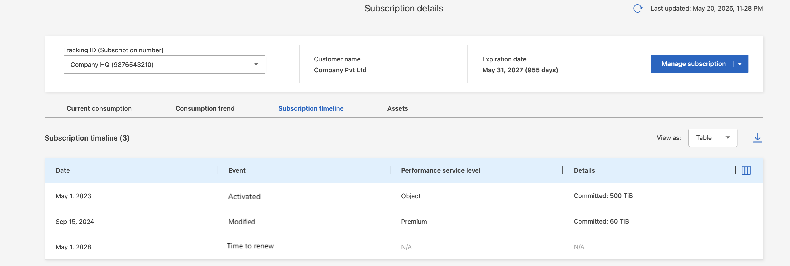The image size is (790, 266).
Task: Open the Tracking ID dropdown
Action: point(164,64)
